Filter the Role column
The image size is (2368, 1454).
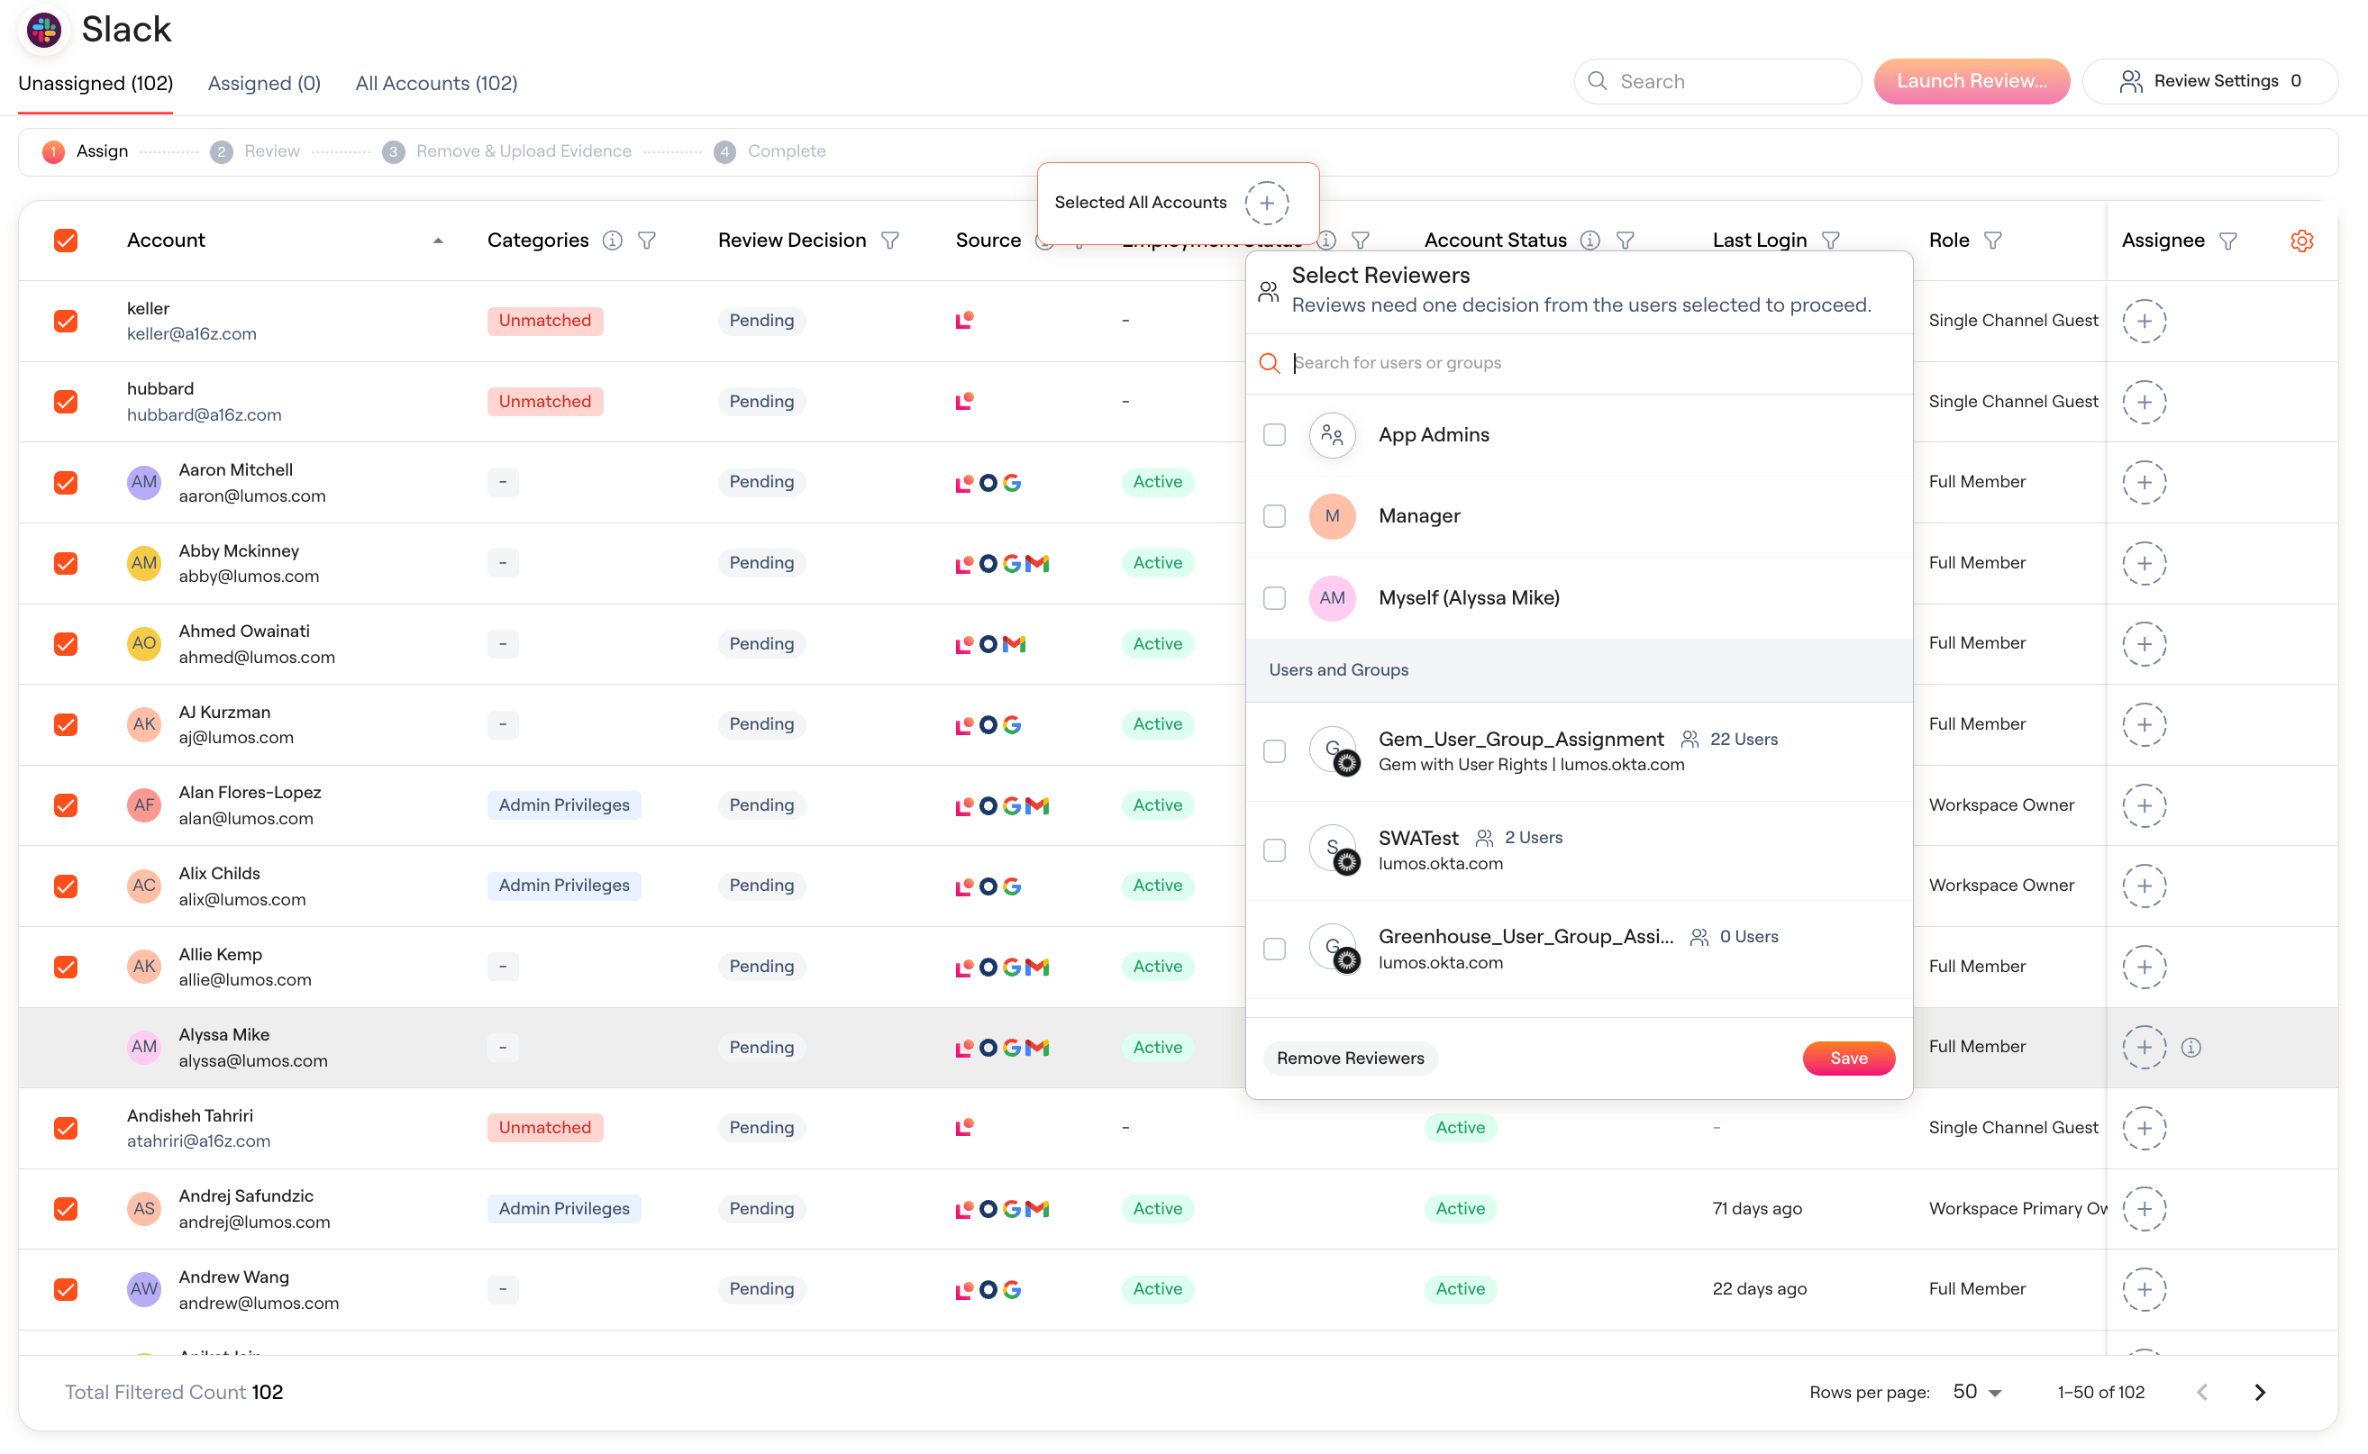[x=1993, y=241]
